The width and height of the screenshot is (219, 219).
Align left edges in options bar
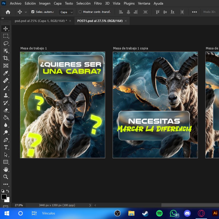(x=121, y=12)
